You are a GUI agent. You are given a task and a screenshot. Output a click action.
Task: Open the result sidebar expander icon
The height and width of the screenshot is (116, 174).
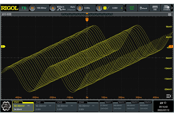click(x=168, y=96)
